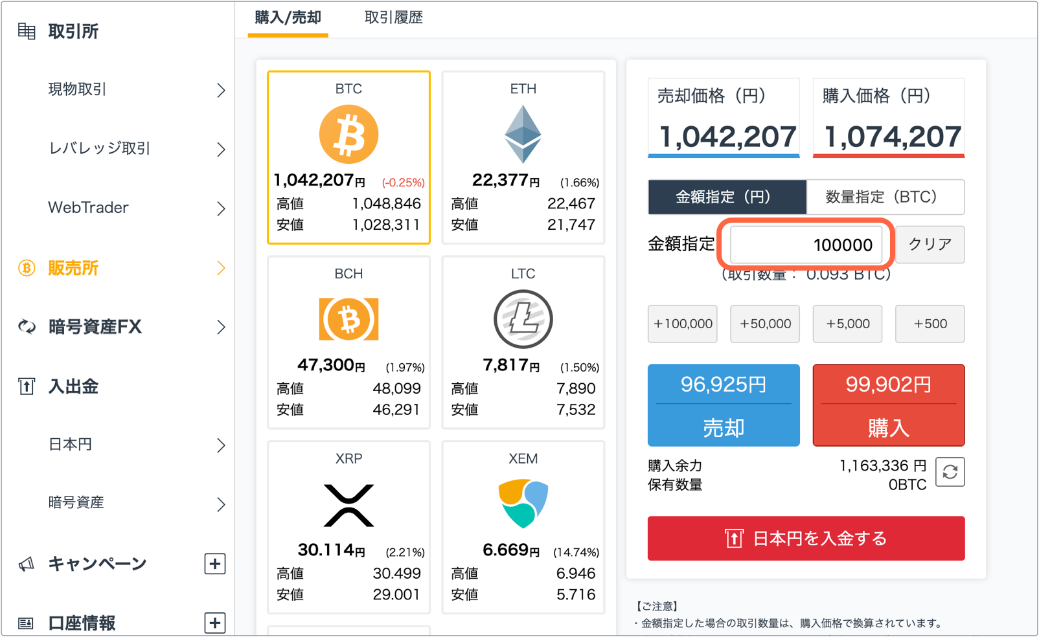Click the 口座情報 ID card icon
The width and height of the screenshot is (1039, 637).
[x=27, y=623]
